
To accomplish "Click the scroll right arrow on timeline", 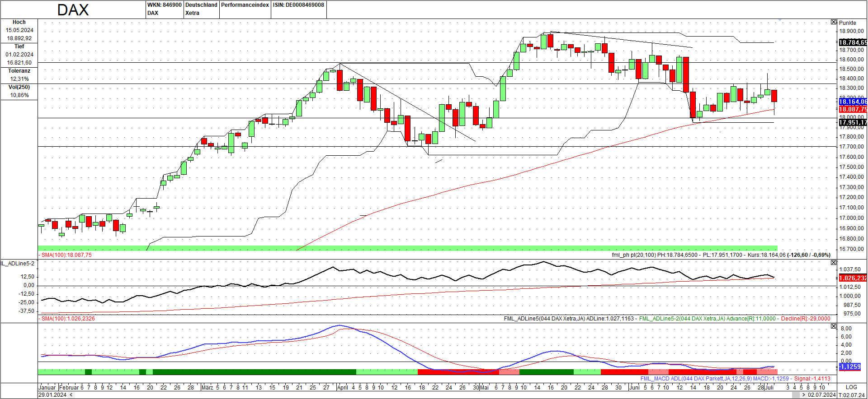I will tap(803, 395).
